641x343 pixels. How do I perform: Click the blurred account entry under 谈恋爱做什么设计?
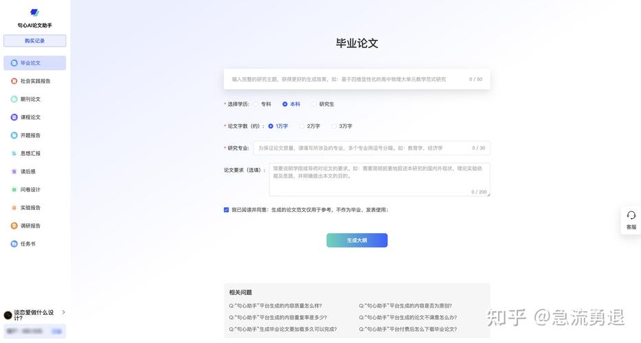pos(35,331)
